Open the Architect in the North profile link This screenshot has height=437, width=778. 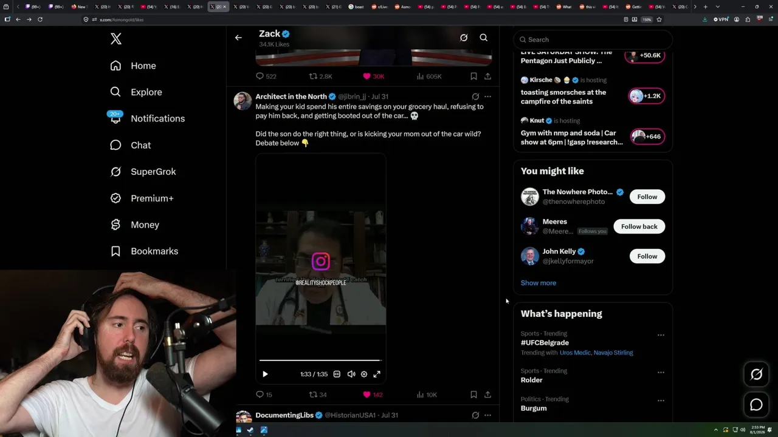[291, 97]
